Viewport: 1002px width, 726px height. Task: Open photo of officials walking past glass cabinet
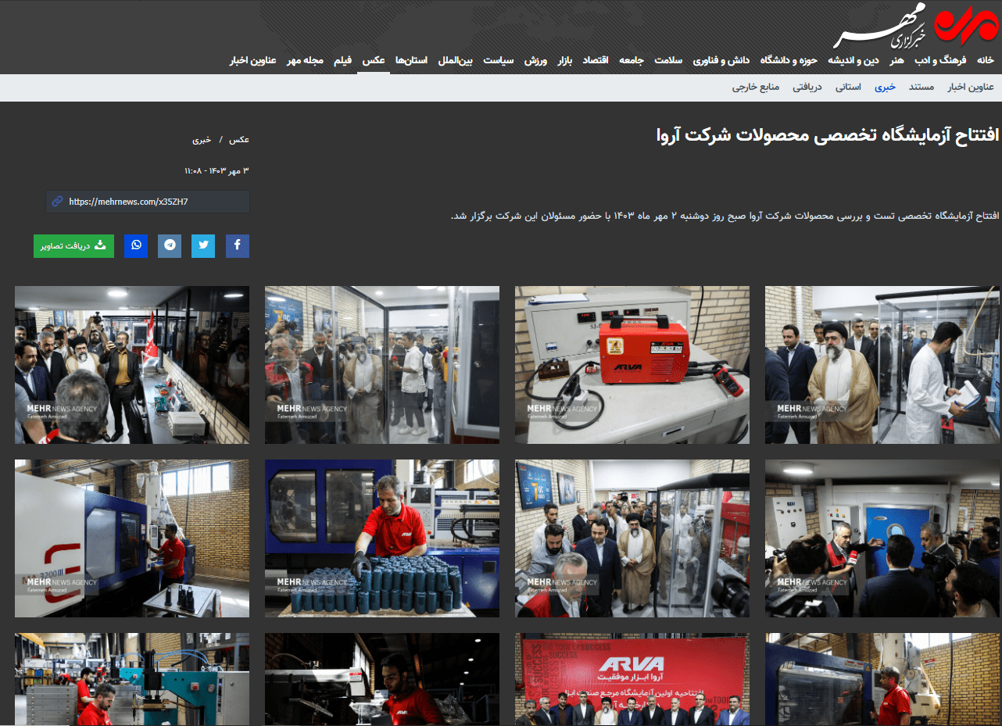(x=632, y=538)
